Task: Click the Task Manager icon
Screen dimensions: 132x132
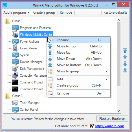Action: click(15, 103)
